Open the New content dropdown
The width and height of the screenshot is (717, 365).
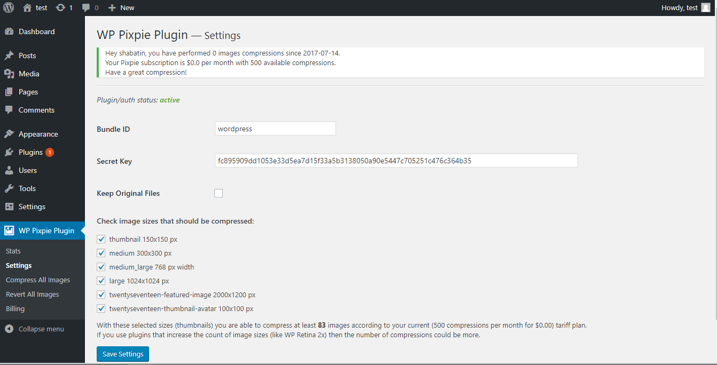(x=121, y=7)
